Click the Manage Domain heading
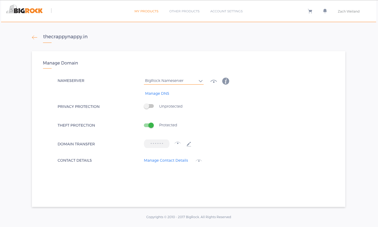 coord(61,63)
